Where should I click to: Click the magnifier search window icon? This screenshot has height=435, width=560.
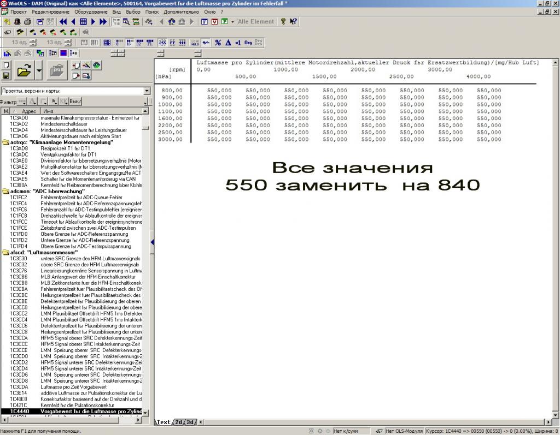[x=126, y=22]
